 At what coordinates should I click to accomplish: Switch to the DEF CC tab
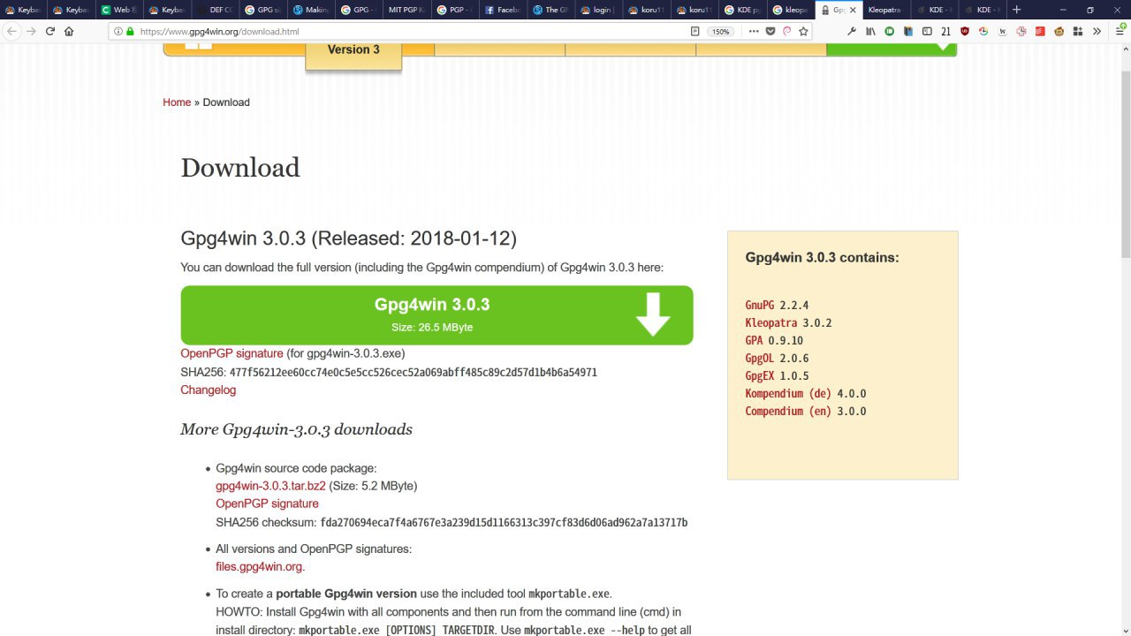(x=215, y=10)
